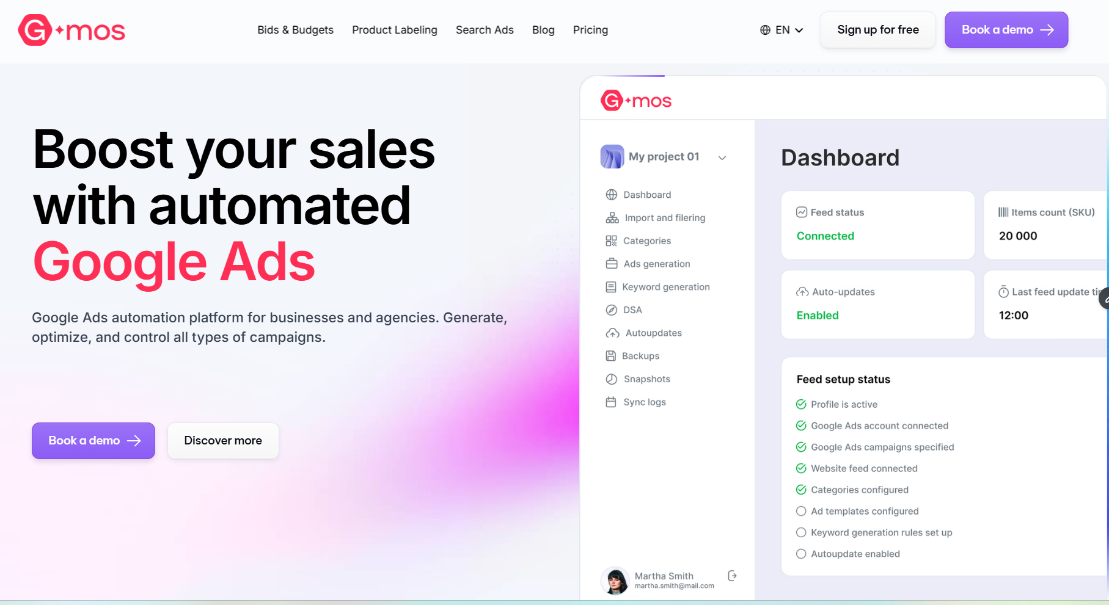
Task: Toggle Website feed connected check
Action: coord(801,468)
